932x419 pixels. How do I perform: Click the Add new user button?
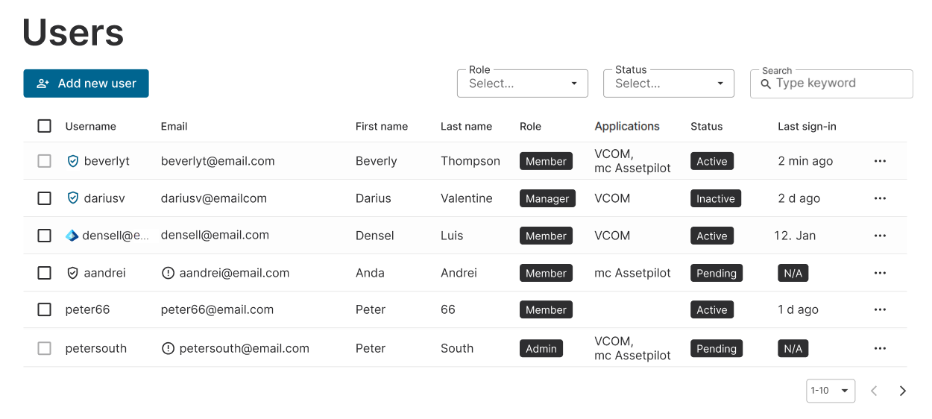(86, 84)
